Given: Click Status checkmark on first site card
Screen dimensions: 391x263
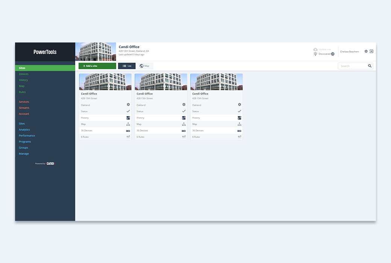Looking at the screenshot, I should 128,111.
